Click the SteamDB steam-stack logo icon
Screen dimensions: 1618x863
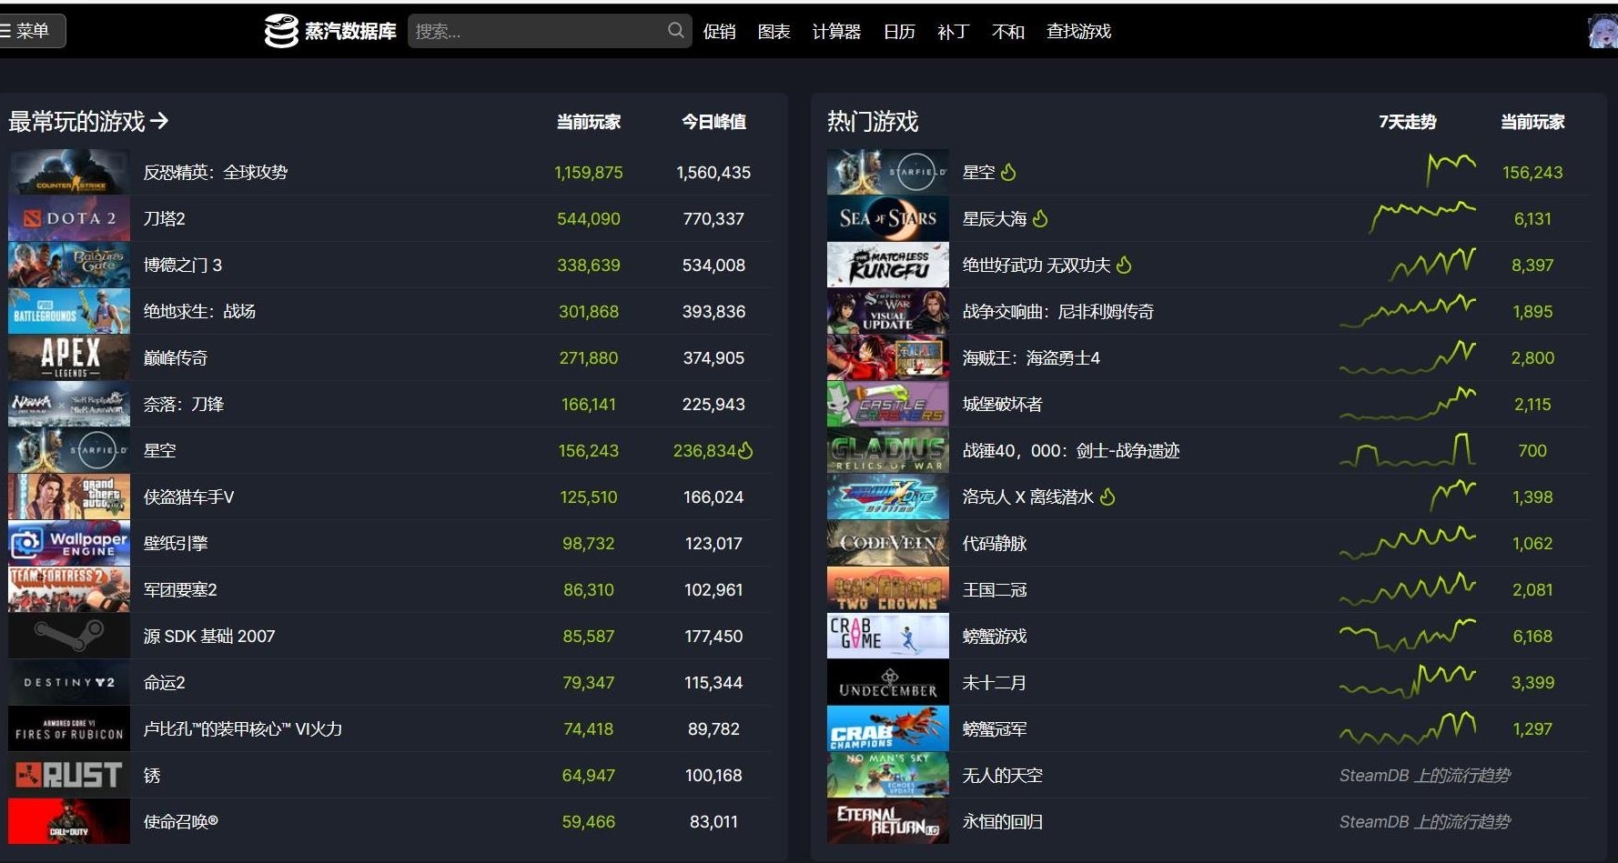[281, 30]
